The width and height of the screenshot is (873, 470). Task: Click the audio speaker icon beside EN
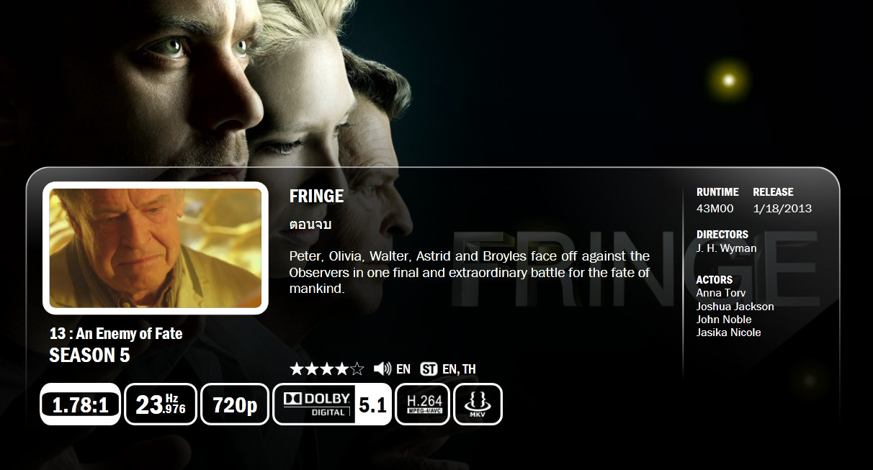(382, 369)
